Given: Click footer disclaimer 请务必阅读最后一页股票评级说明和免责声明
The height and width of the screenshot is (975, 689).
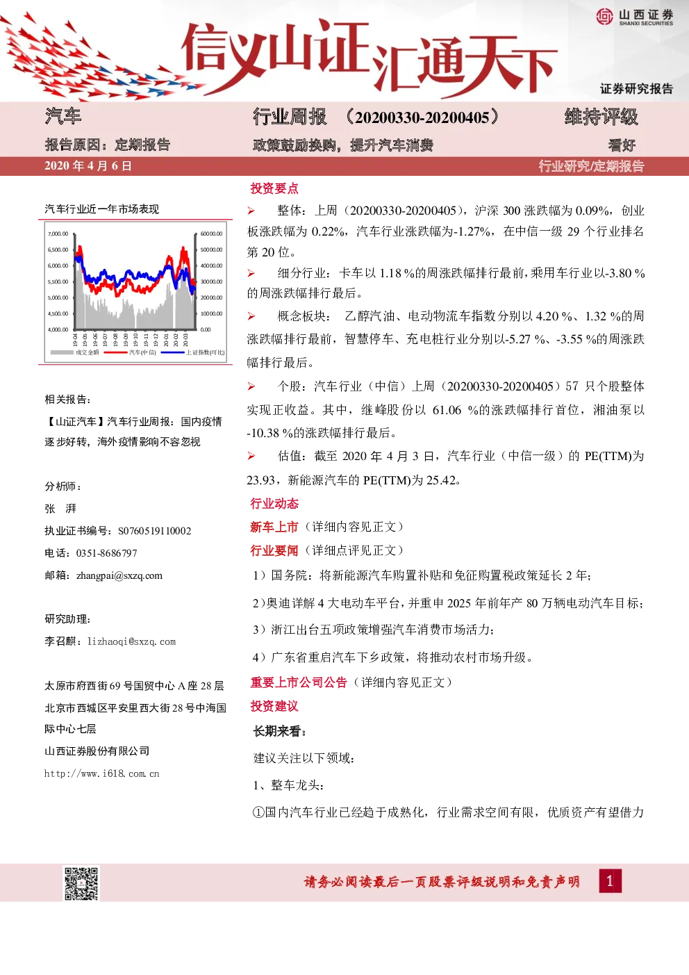Looking at the screenshot, I should pyautogui.click(x=442, y=882).
